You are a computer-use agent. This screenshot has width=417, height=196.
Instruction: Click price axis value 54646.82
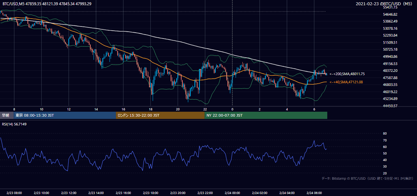point(390,14)
